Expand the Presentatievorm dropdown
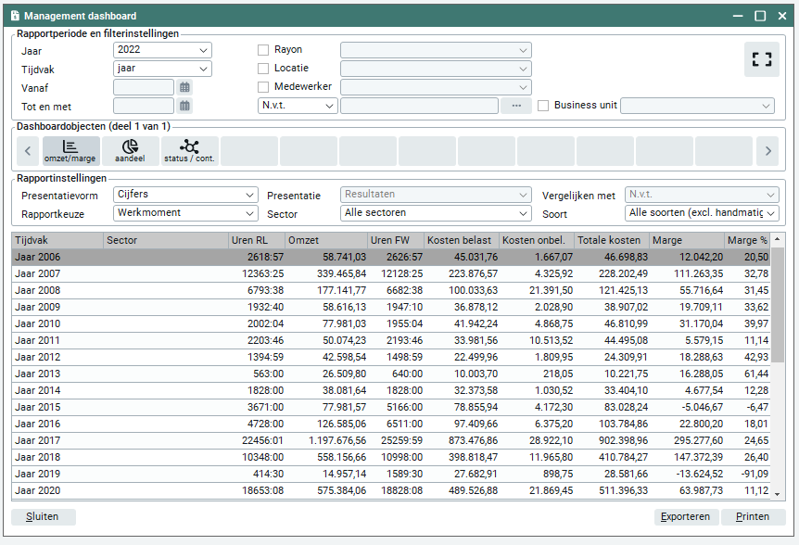 pos(185,195)
